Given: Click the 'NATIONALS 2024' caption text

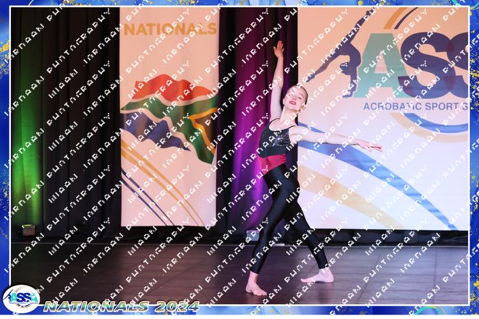Looking at the screenshot, I should (121, 306).
